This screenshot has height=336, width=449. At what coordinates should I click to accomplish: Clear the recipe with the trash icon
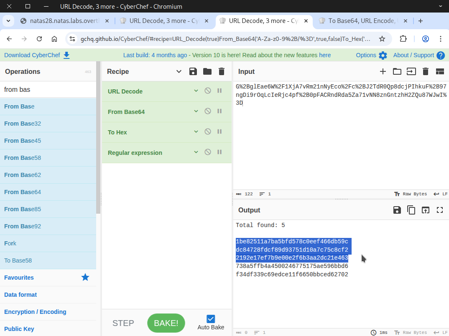tap(222, 71)
